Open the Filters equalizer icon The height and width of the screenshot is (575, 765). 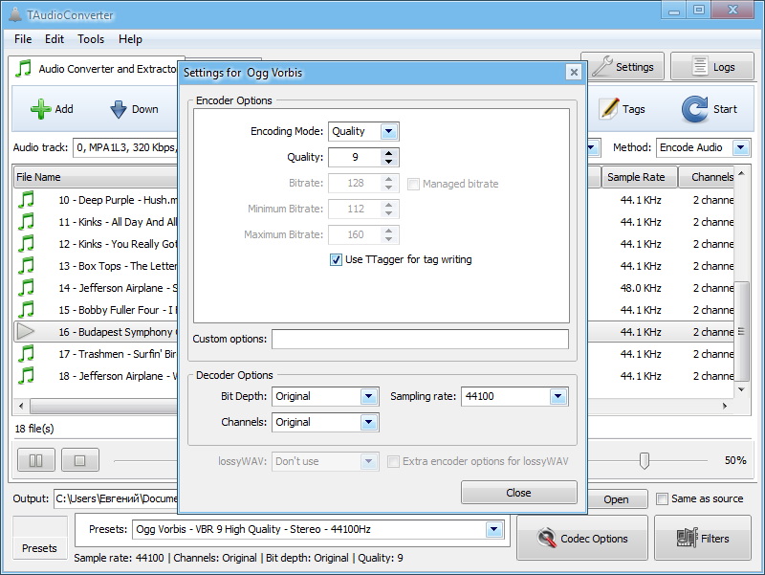pyautogui.click(x=687, y=538)
